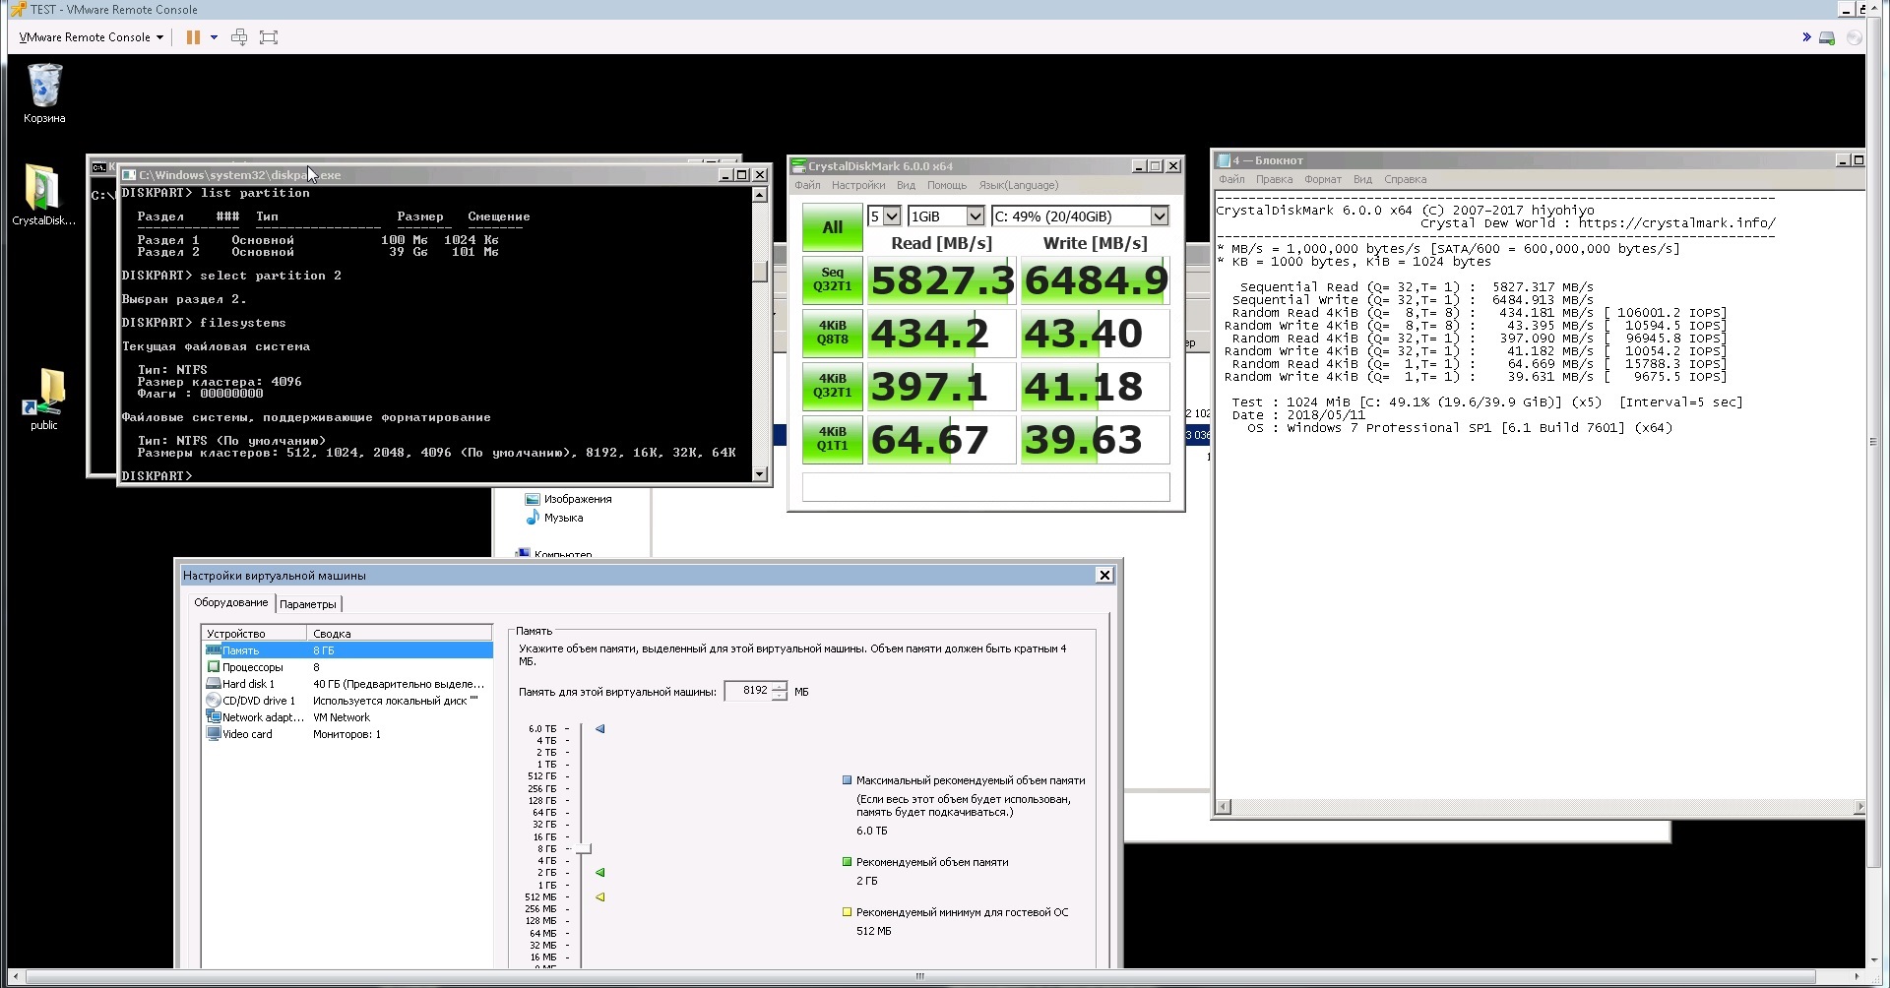Click yellow minimum memory marker at 512 МБ
Viewport: 1890px width, 988px height.
pos(600,897)
